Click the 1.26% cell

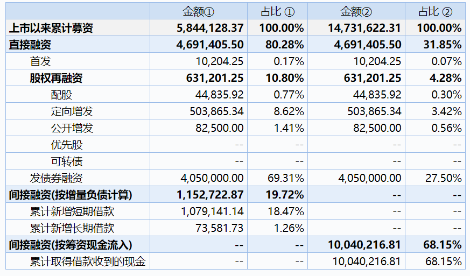pyautogui.click(x=289, y=228)
